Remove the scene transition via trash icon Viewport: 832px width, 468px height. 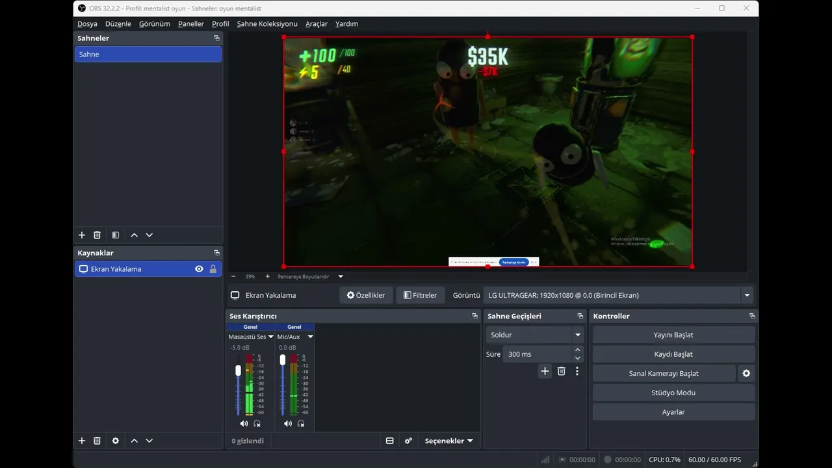tap(562, 371)
